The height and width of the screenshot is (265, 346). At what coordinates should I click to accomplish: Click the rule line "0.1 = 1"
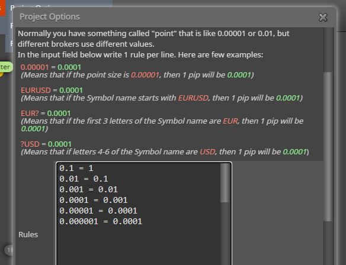tap(76, 169)
